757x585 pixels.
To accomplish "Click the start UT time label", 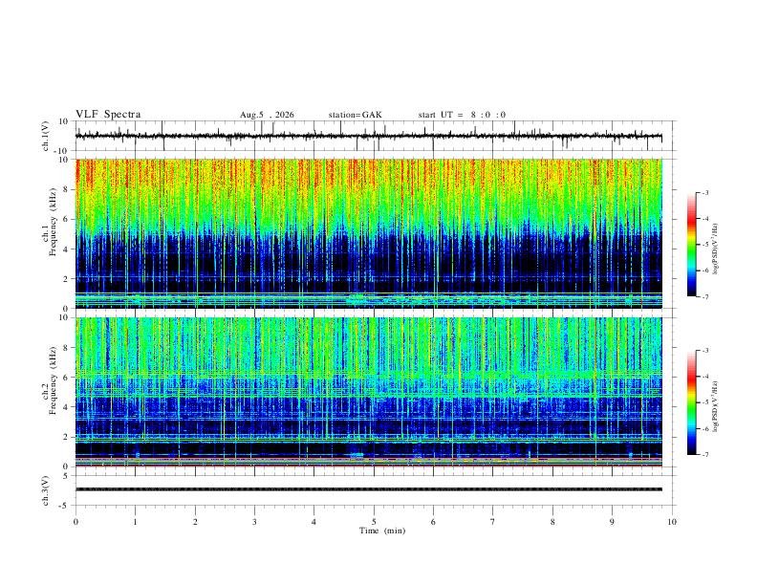I will 462,115.
